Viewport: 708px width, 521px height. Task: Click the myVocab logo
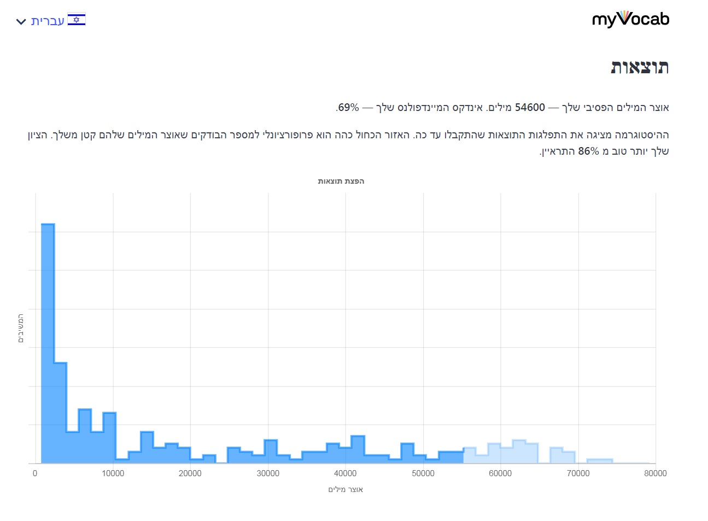(x=630, y=19)
